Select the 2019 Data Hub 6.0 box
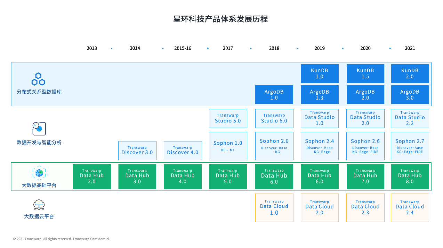This screenshot has height=248, width=443. [x=320, y=177]
